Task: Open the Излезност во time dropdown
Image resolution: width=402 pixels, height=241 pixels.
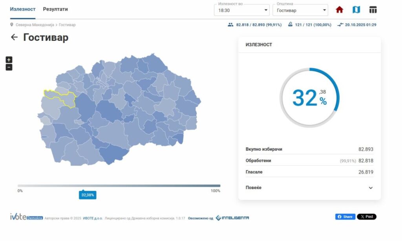Action: [x=241, y=10]
